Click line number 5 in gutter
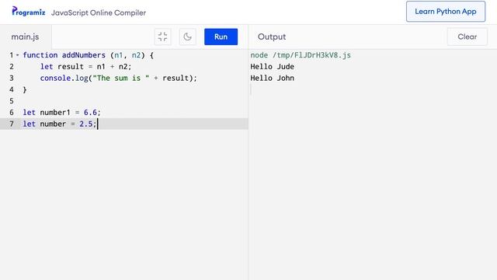Viewport: 497px width, 280px height. (12, 101)
